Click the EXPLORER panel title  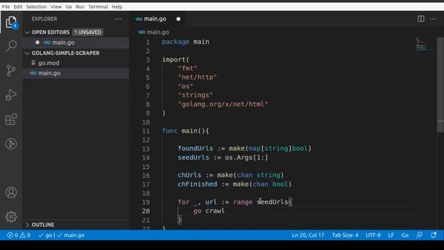[44, 19]
